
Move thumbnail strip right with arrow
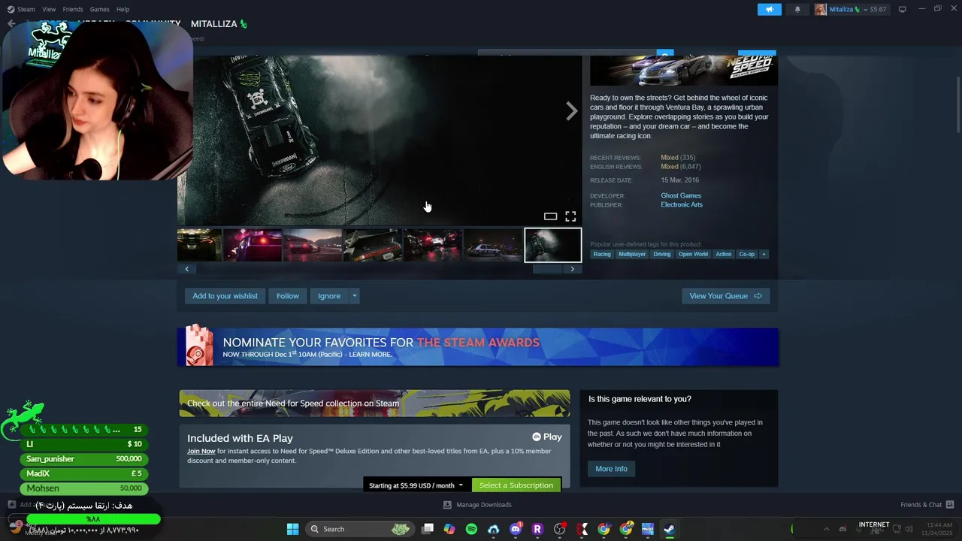coord(572,269)
